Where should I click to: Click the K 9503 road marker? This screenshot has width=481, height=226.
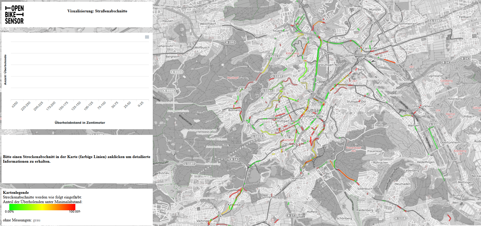point(177,72)
